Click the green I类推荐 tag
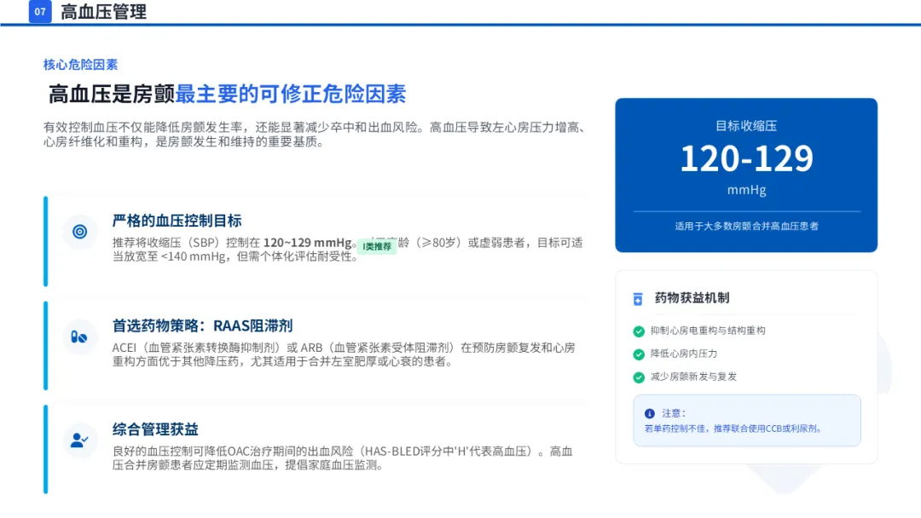921x518 pixels. 377,246
